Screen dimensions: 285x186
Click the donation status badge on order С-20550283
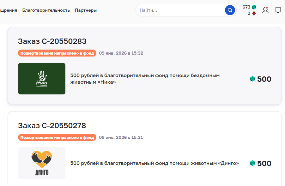click(x=57, y=53)
